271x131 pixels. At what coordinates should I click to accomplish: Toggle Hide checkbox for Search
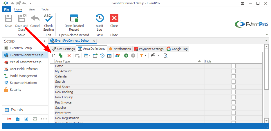[234, 82]
